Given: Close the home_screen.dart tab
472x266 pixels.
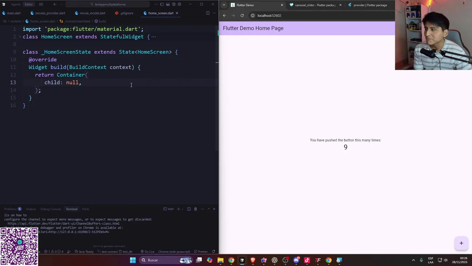Looking at the screenshot, I should (177, 13).
